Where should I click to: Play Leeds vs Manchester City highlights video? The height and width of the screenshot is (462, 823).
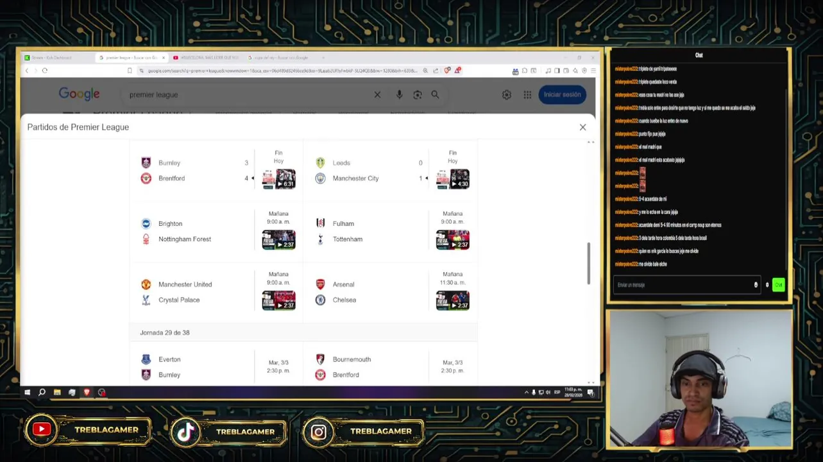pyautogui.click(x=452, y=179)
